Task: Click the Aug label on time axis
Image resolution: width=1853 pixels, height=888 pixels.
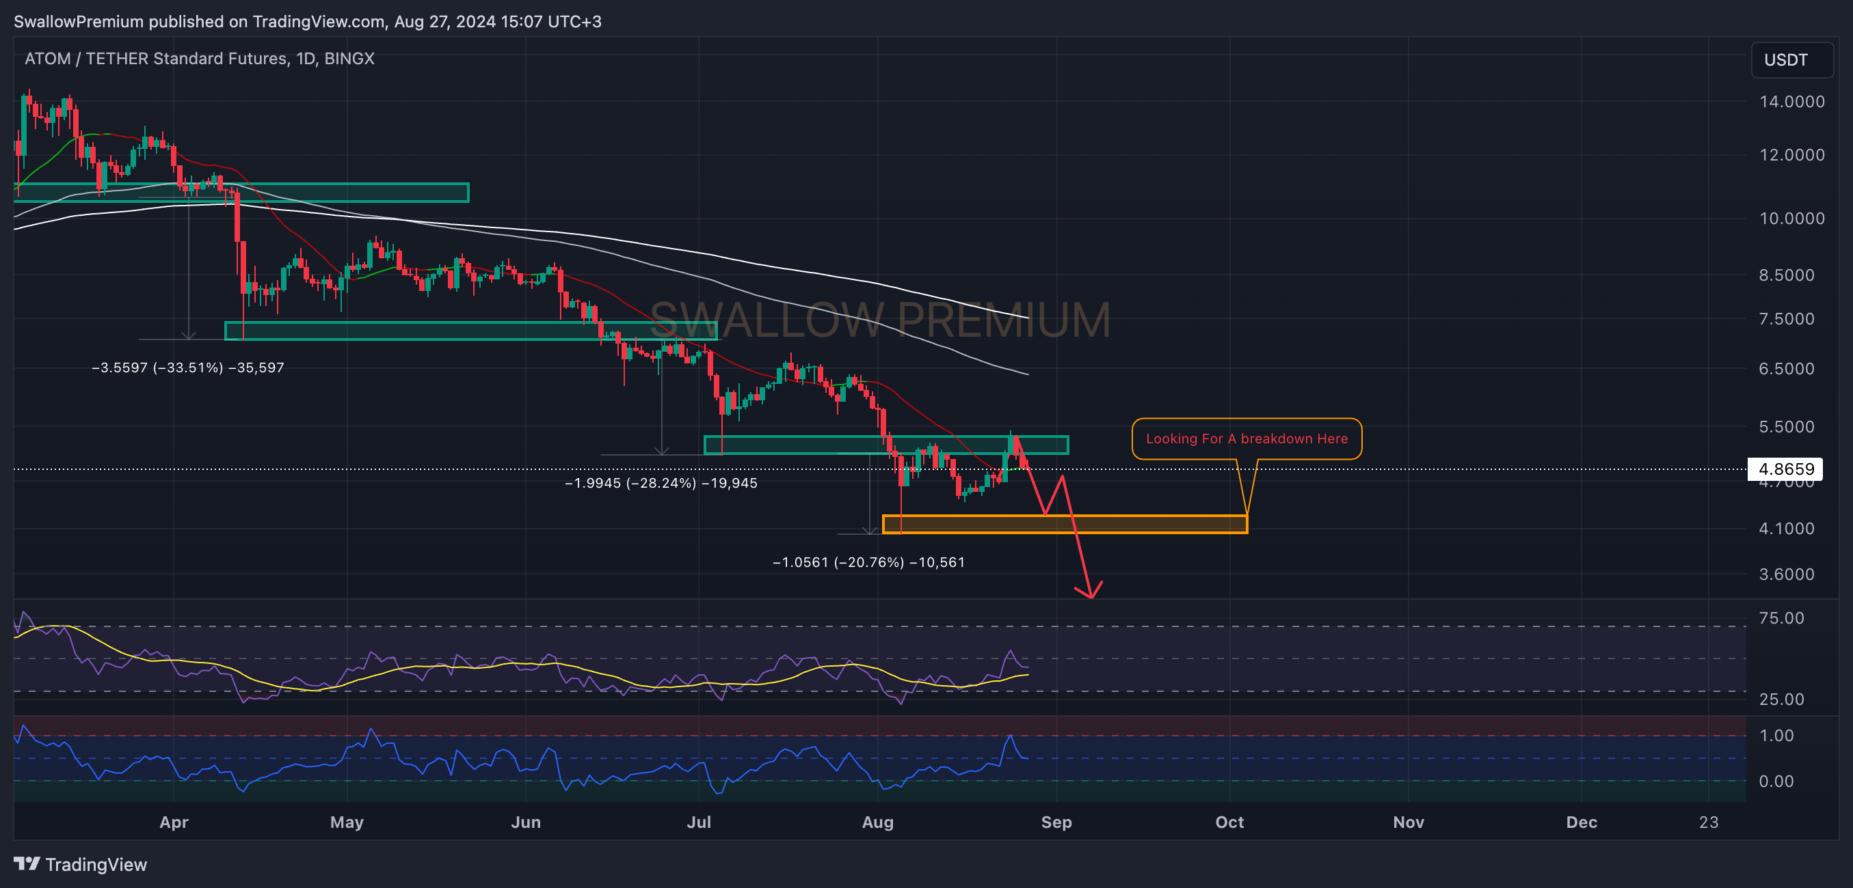Action: pos(877,822)
